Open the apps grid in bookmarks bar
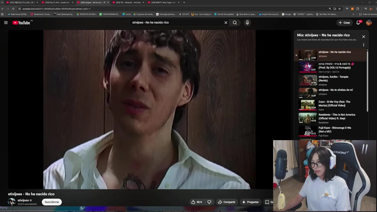 tap(2, 14)
